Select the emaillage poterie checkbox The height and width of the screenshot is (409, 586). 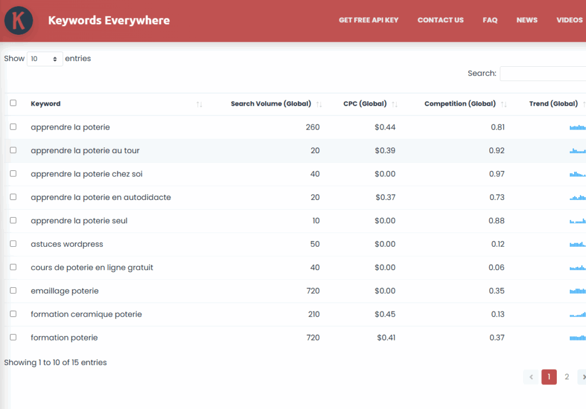tap(13, 290)
